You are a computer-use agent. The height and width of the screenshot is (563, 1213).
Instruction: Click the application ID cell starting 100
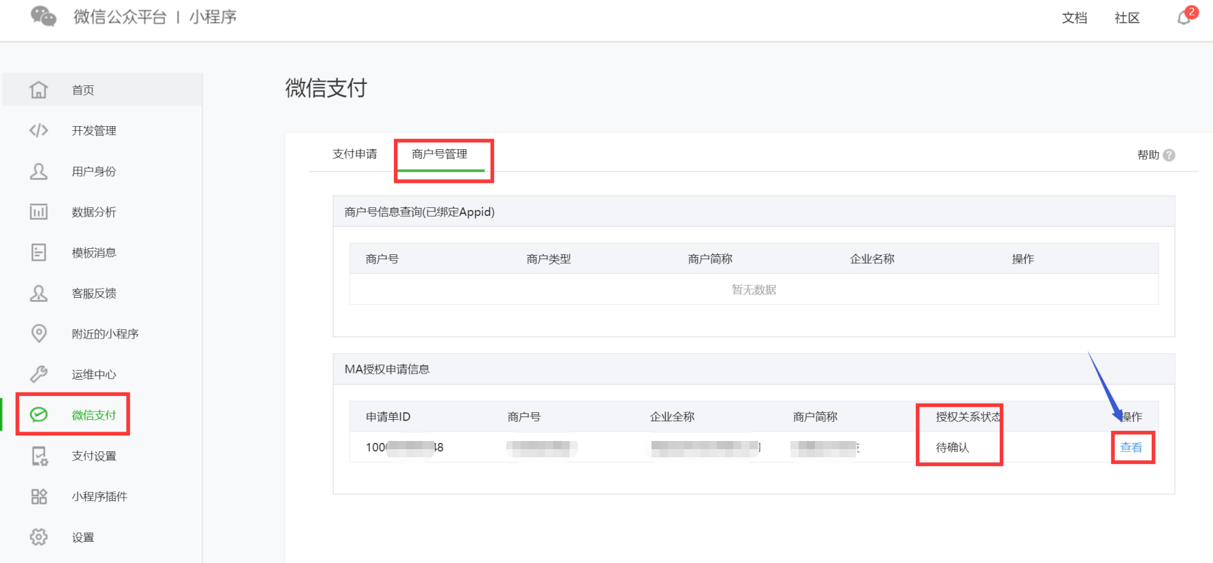tap(404, 447)
